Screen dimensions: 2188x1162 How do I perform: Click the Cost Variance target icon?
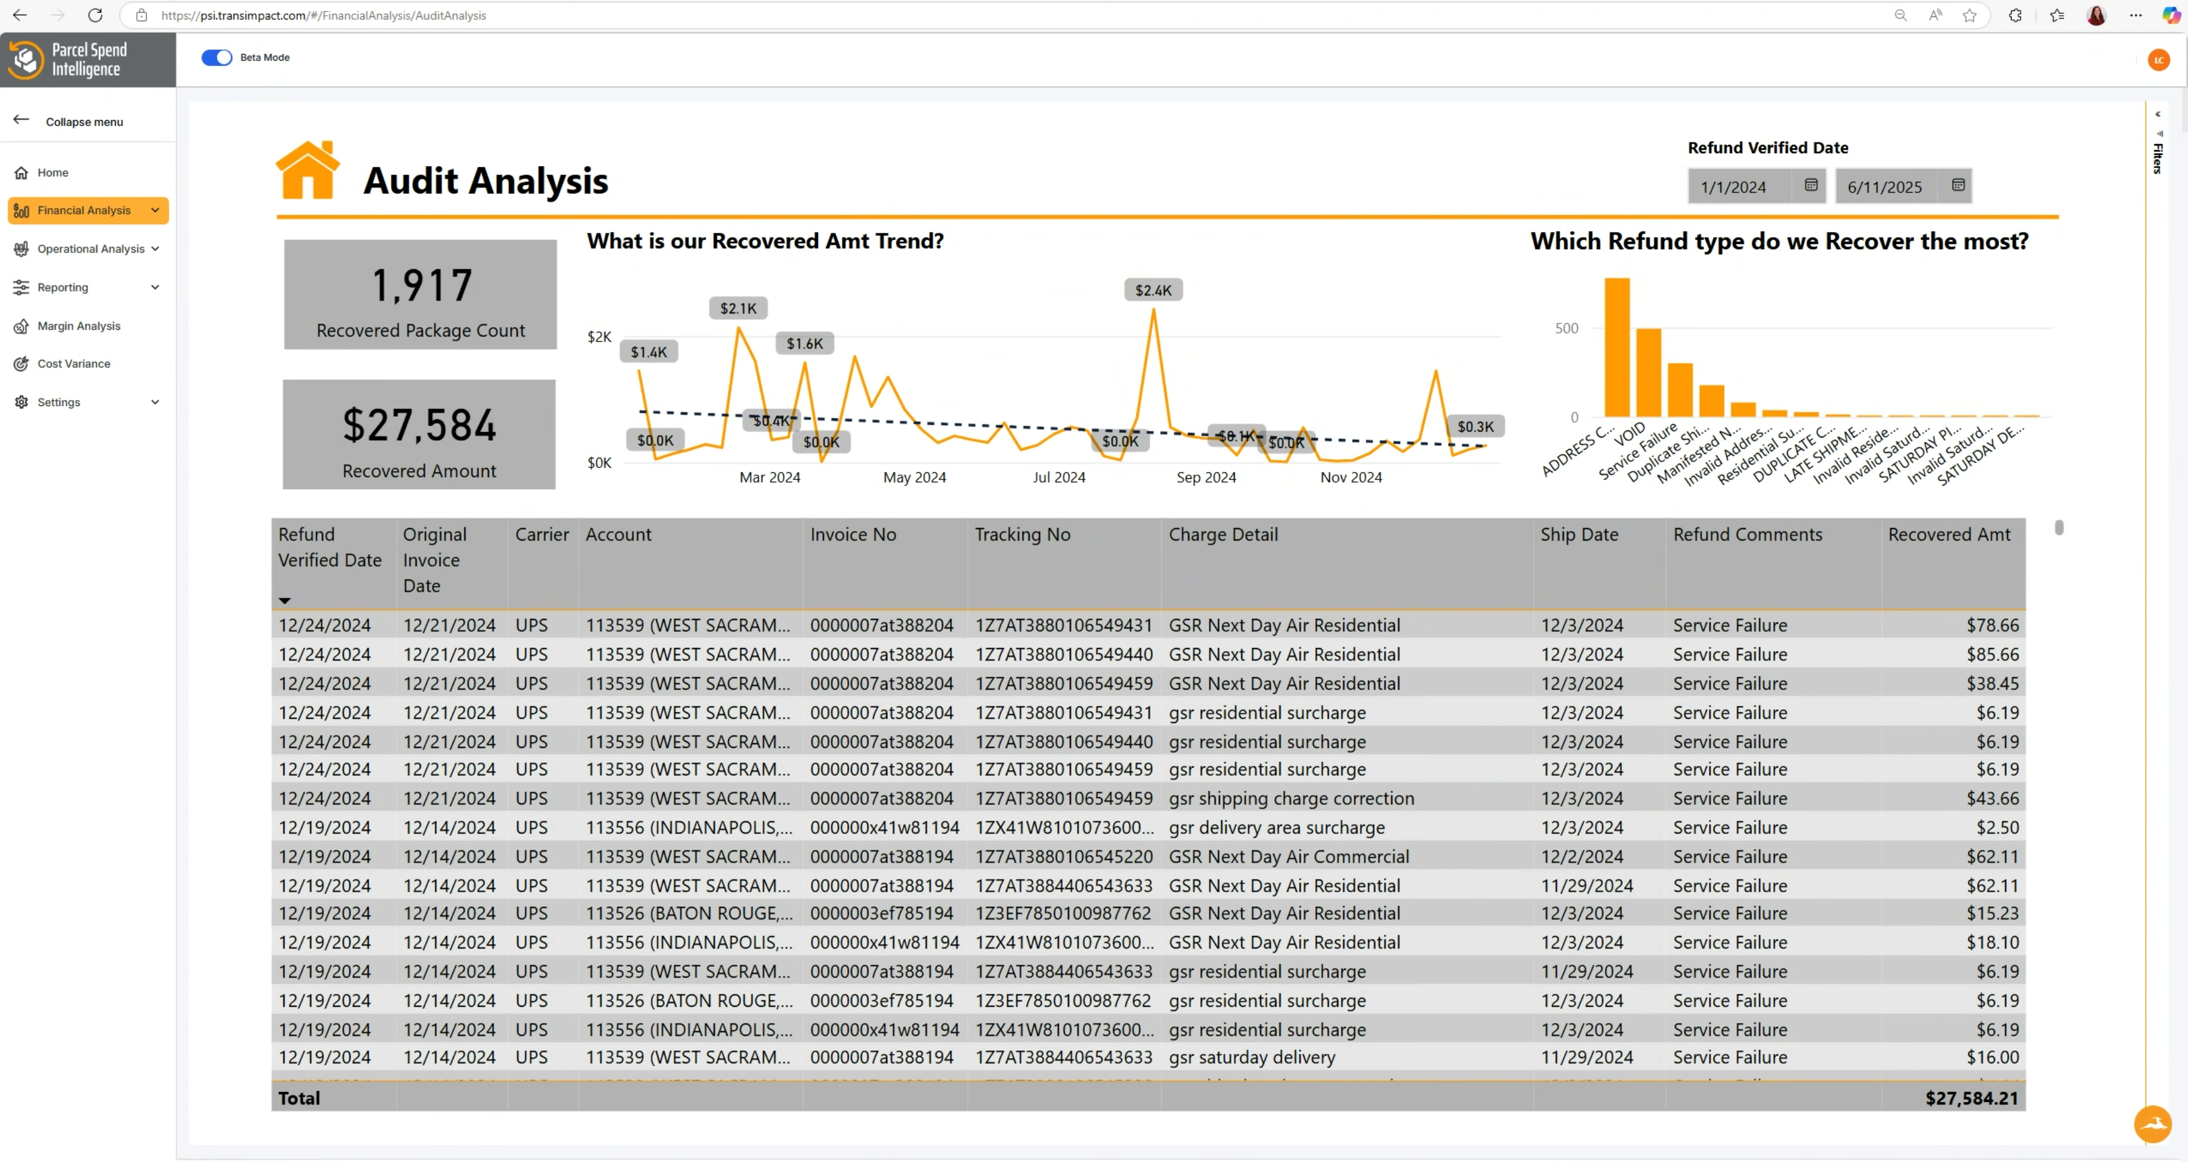[x=21, y=363]
